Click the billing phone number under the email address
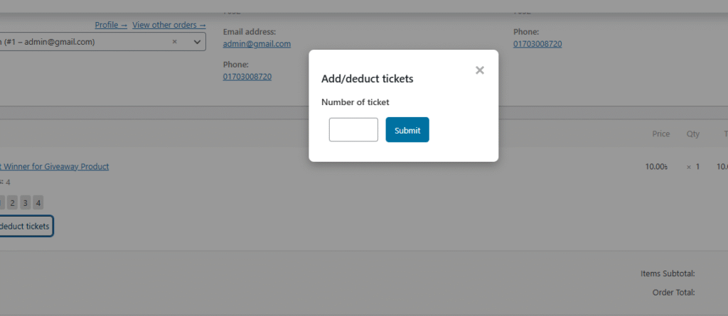 click(247, 77)
